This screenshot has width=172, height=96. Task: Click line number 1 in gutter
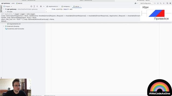coord(46,9)
